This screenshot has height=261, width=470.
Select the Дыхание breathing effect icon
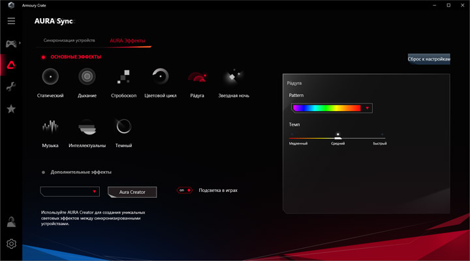pyautogui.click(x=87, y=77)
